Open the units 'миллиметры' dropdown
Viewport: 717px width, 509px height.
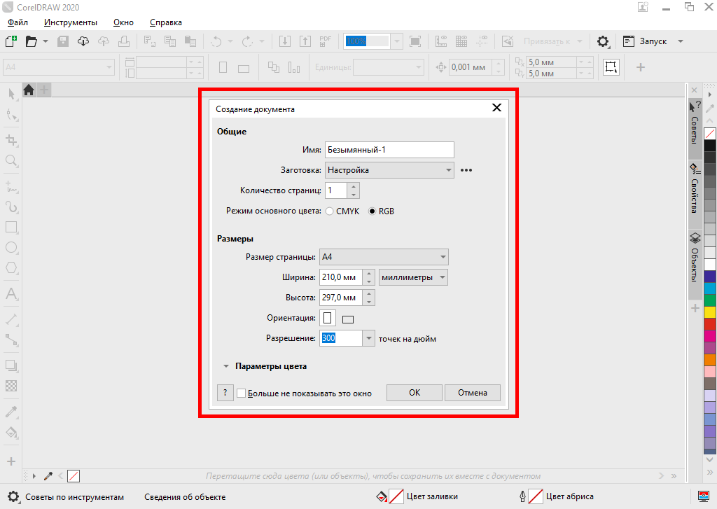click(413, 277)
